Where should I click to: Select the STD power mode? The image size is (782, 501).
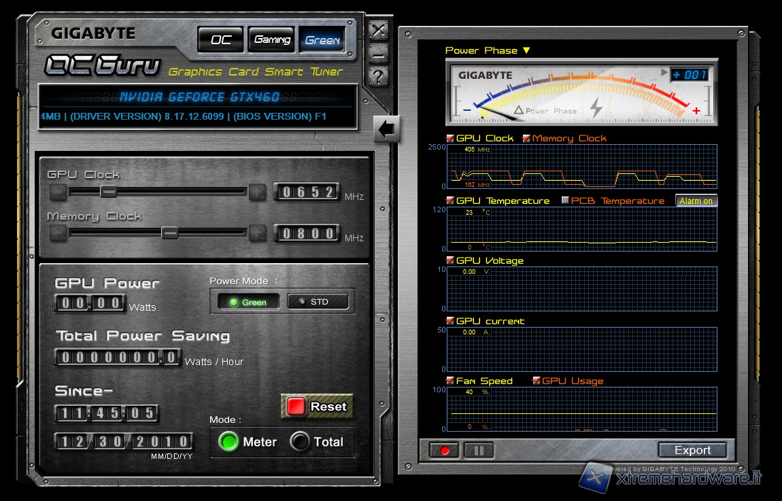318,302
